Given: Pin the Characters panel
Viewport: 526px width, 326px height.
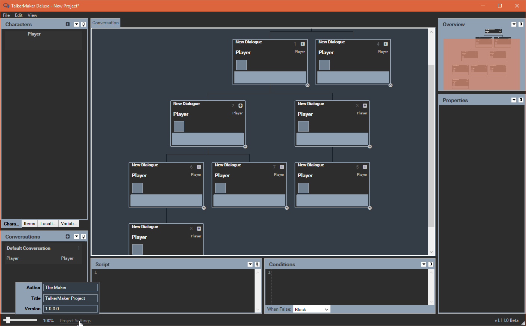Looking at the screenshot, I should [x=83, y=24].
